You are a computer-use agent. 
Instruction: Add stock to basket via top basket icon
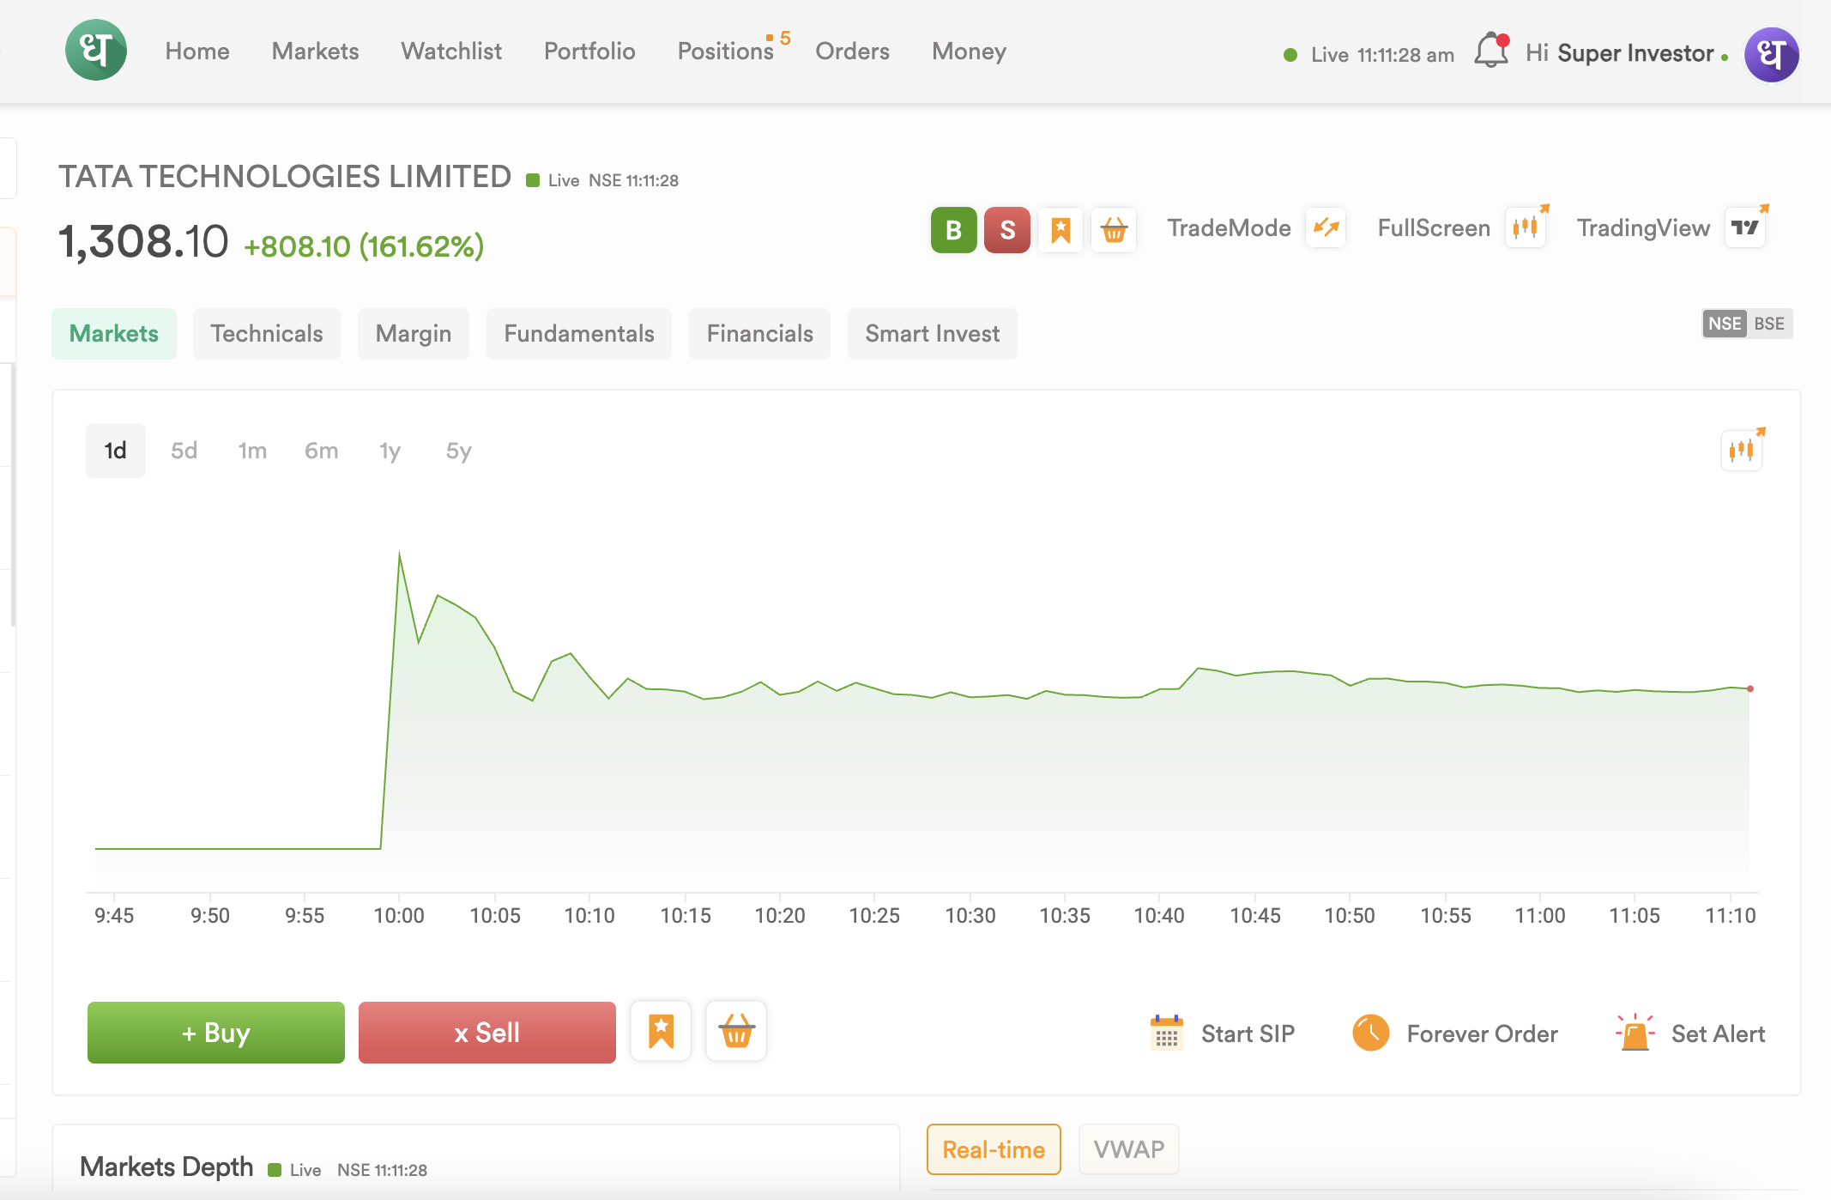click(1114, 230)
